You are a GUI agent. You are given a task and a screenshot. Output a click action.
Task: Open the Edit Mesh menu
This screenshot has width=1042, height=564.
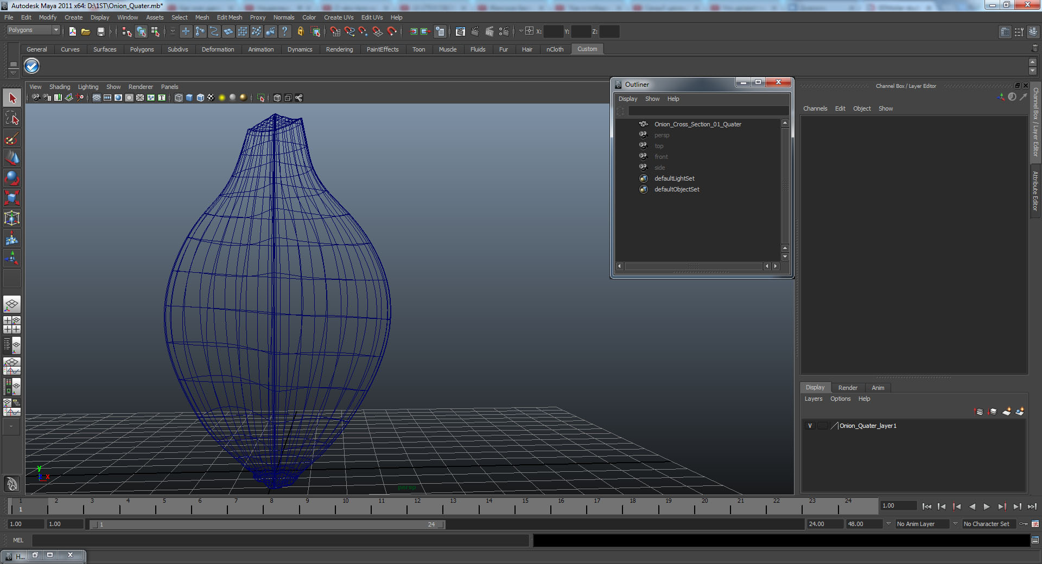click(x=230, y=17)
